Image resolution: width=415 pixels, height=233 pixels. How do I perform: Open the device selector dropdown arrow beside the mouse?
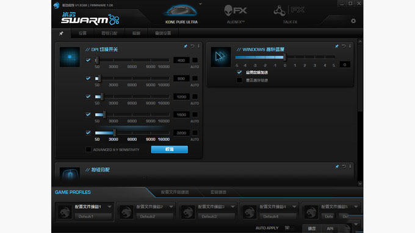200,4
